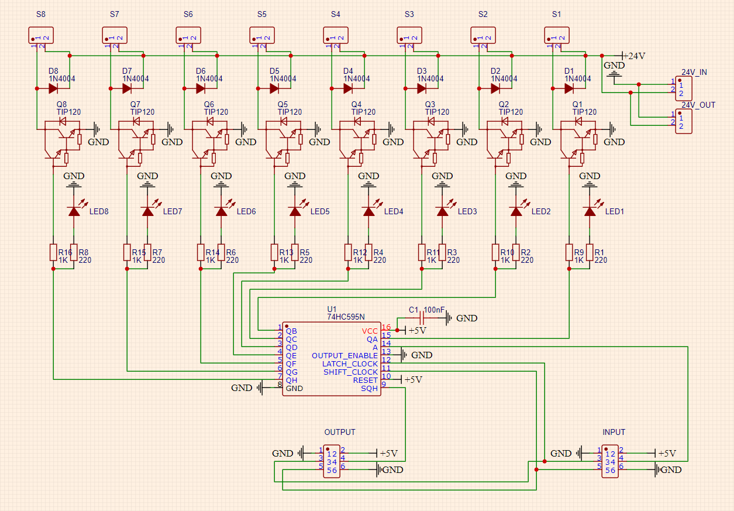
Task: Select the 74HC595N shift register U1
Action: pos(331,359)
